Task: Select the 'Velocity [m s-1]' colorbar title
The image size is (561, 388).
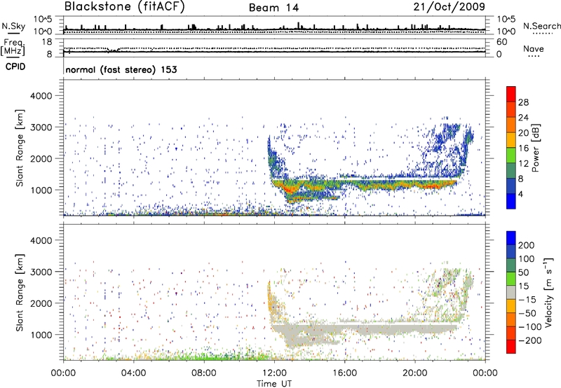Action: 548,292
